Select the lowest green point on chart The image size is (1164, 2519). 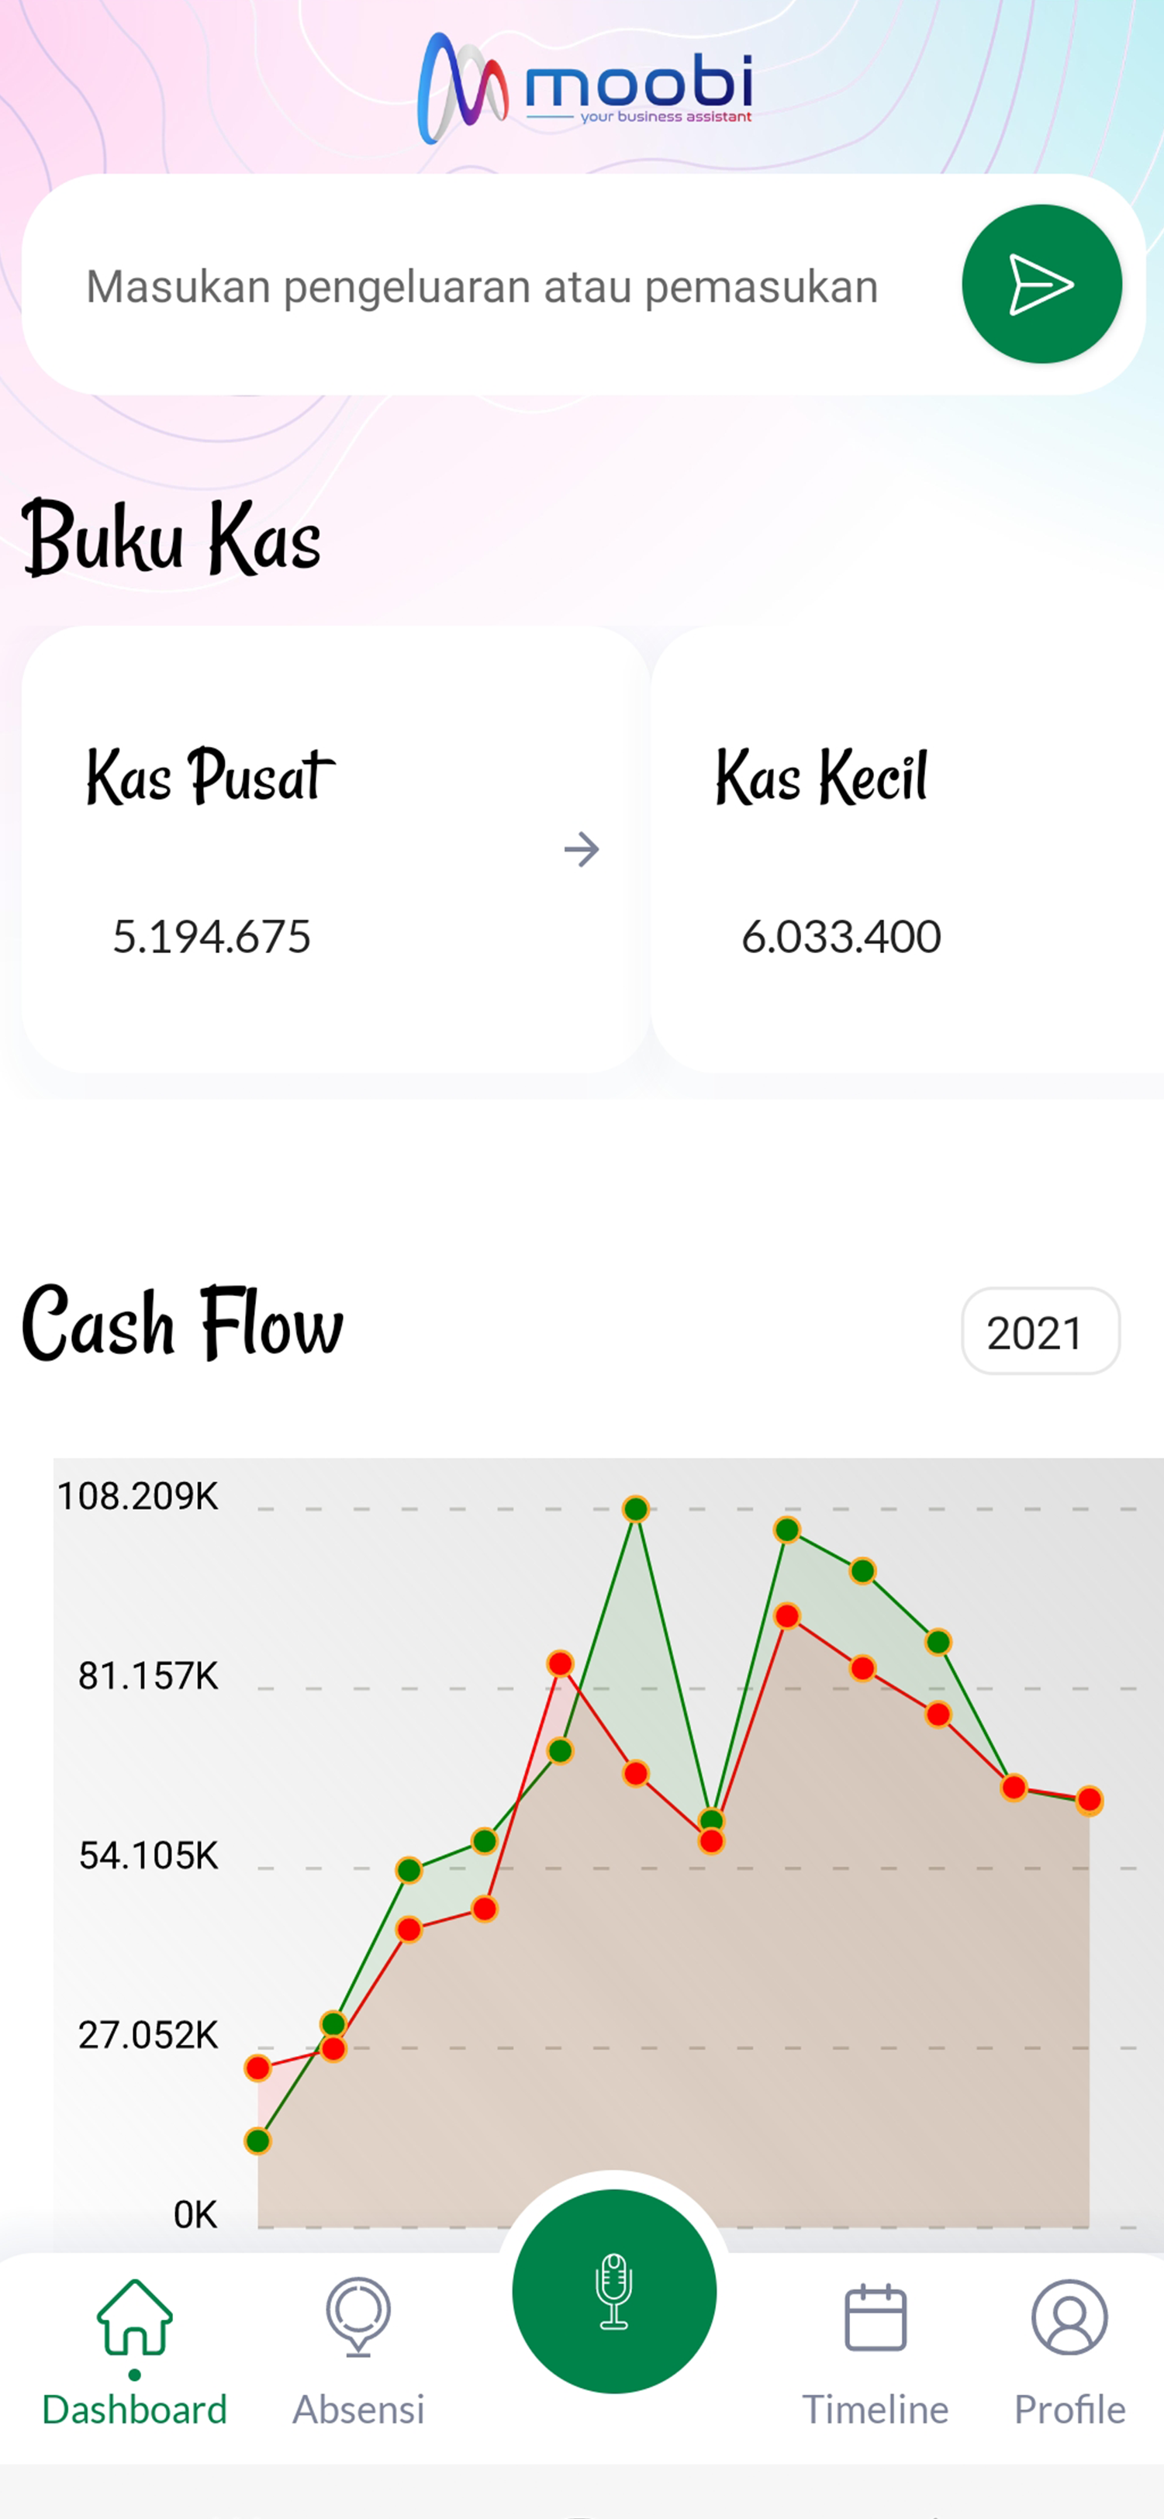point(258,2141)
